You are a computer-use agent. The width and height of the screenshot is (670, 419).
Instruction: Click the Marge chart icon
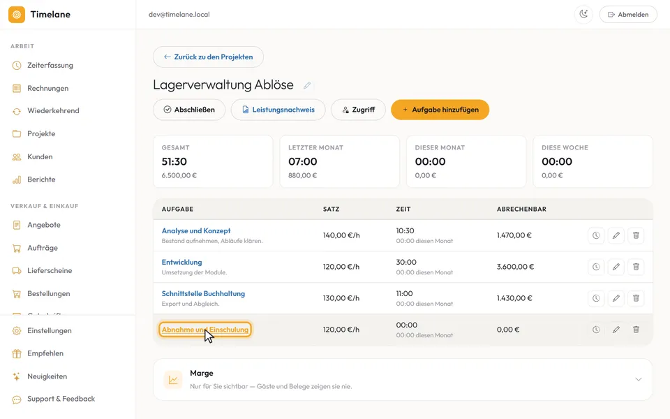[173, 380]
